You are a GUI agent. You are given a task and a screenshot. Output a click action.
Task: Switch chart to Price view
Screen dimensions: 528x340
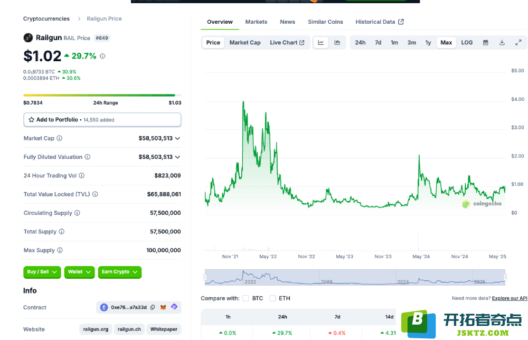[213, 42]
